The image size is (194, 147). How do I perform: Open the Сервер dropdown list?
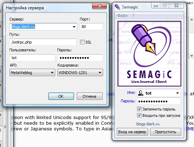click(x=74, y=27)
